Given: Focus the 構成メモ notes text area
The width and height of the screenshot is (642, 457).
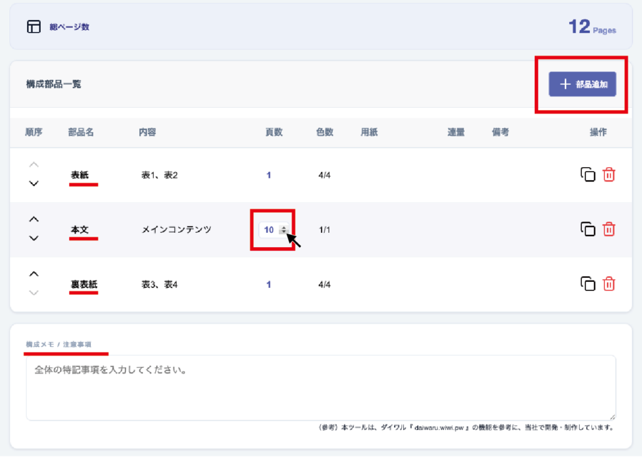Looking at the screenshot, I should pyautogui.click(x=320, y=388).
